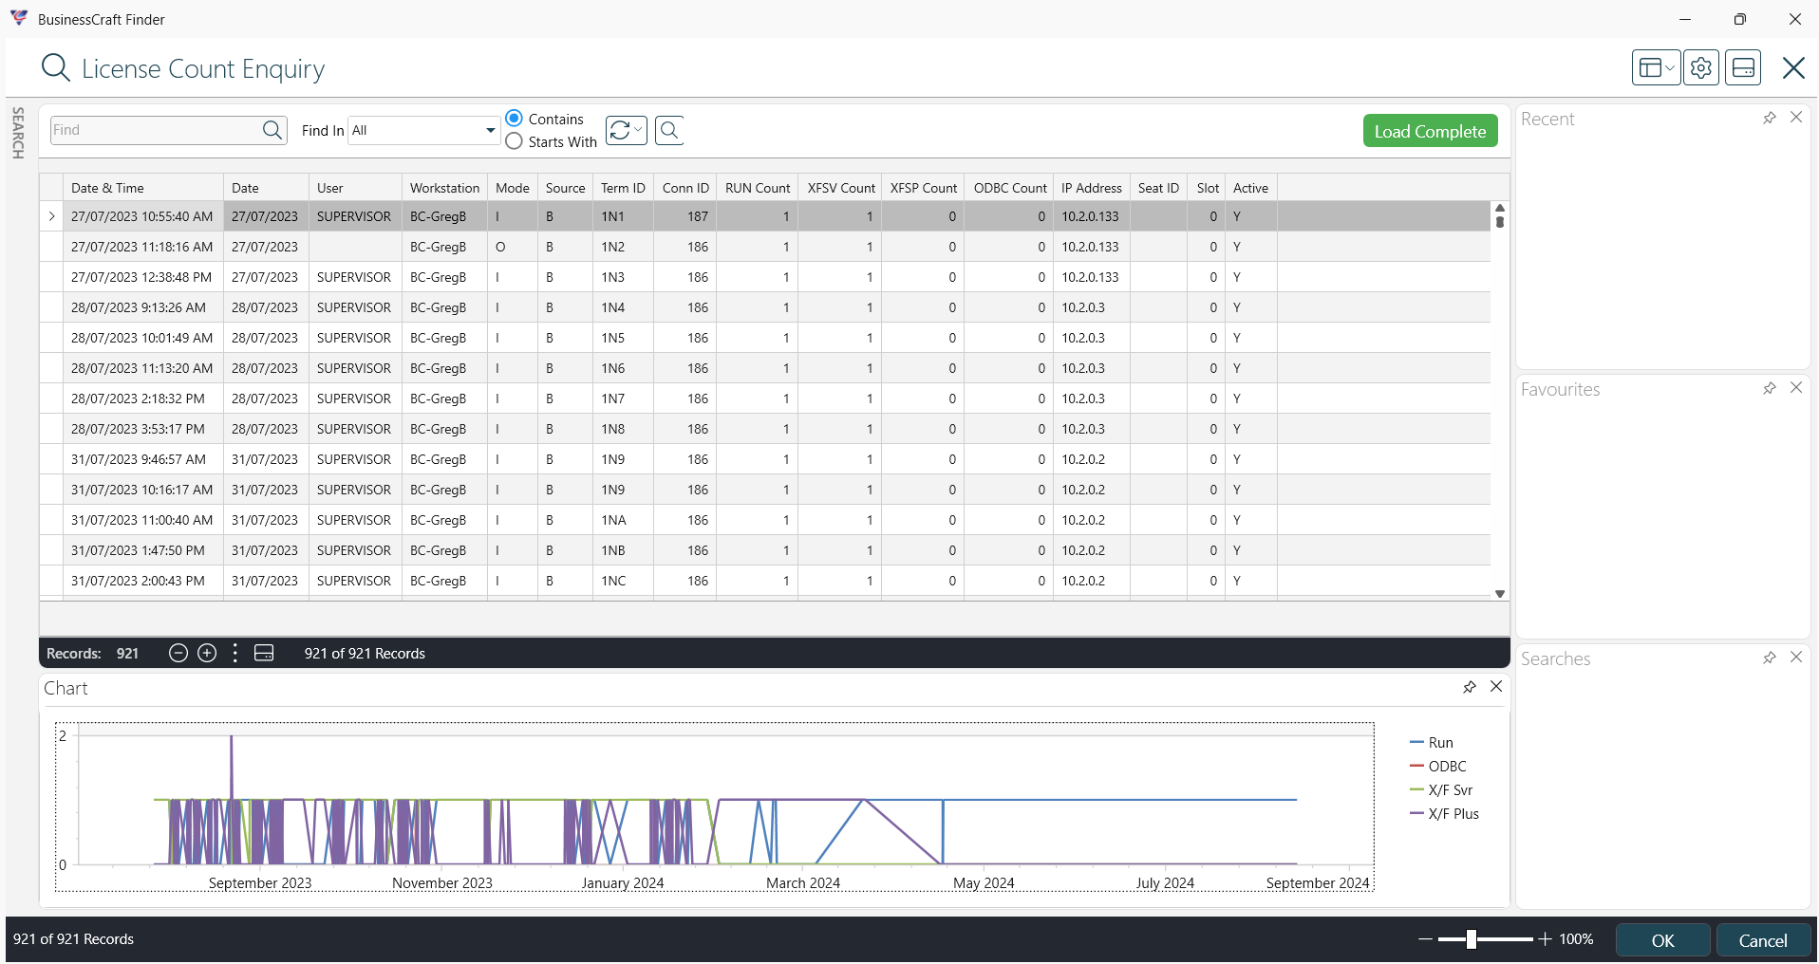
Task: Pin the Recent panel
Action: pos(1770,118)
